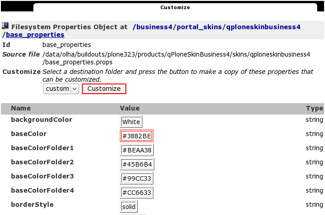Click the backgroundColor value field White

coord(131,122)
